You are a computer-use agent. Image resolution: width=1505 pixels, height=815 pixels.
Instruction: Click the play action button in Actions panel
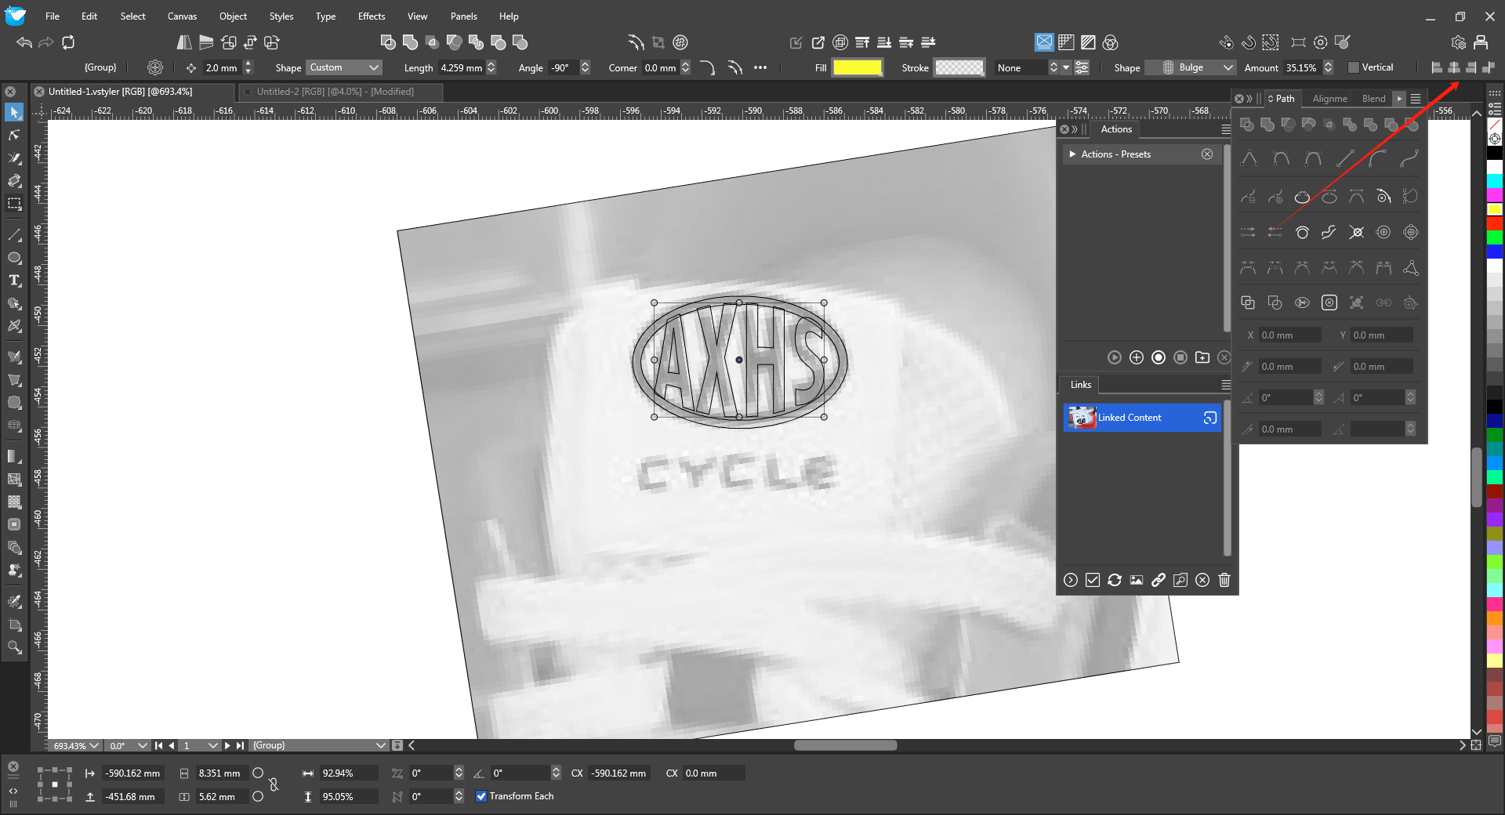tap(1114, 357)
